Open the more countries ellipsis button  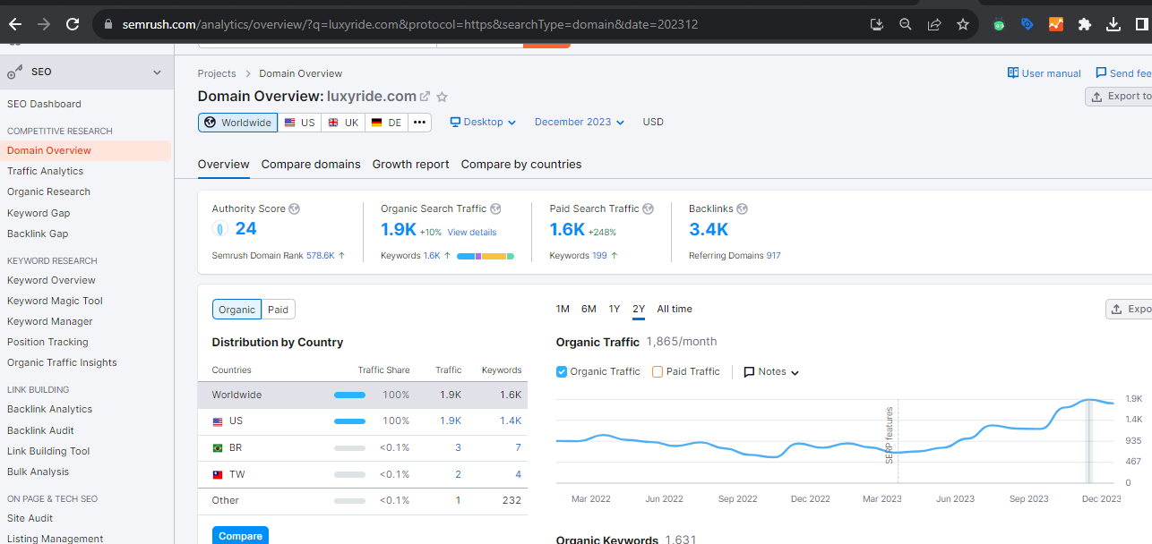[x=420, y=123]
